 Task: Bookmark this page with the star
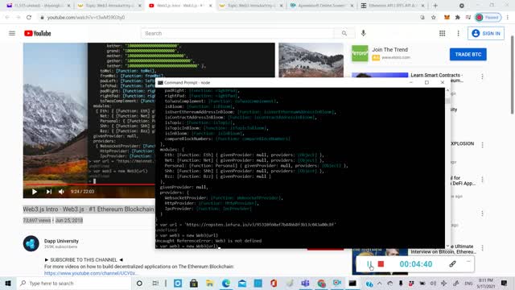point(434,18)
